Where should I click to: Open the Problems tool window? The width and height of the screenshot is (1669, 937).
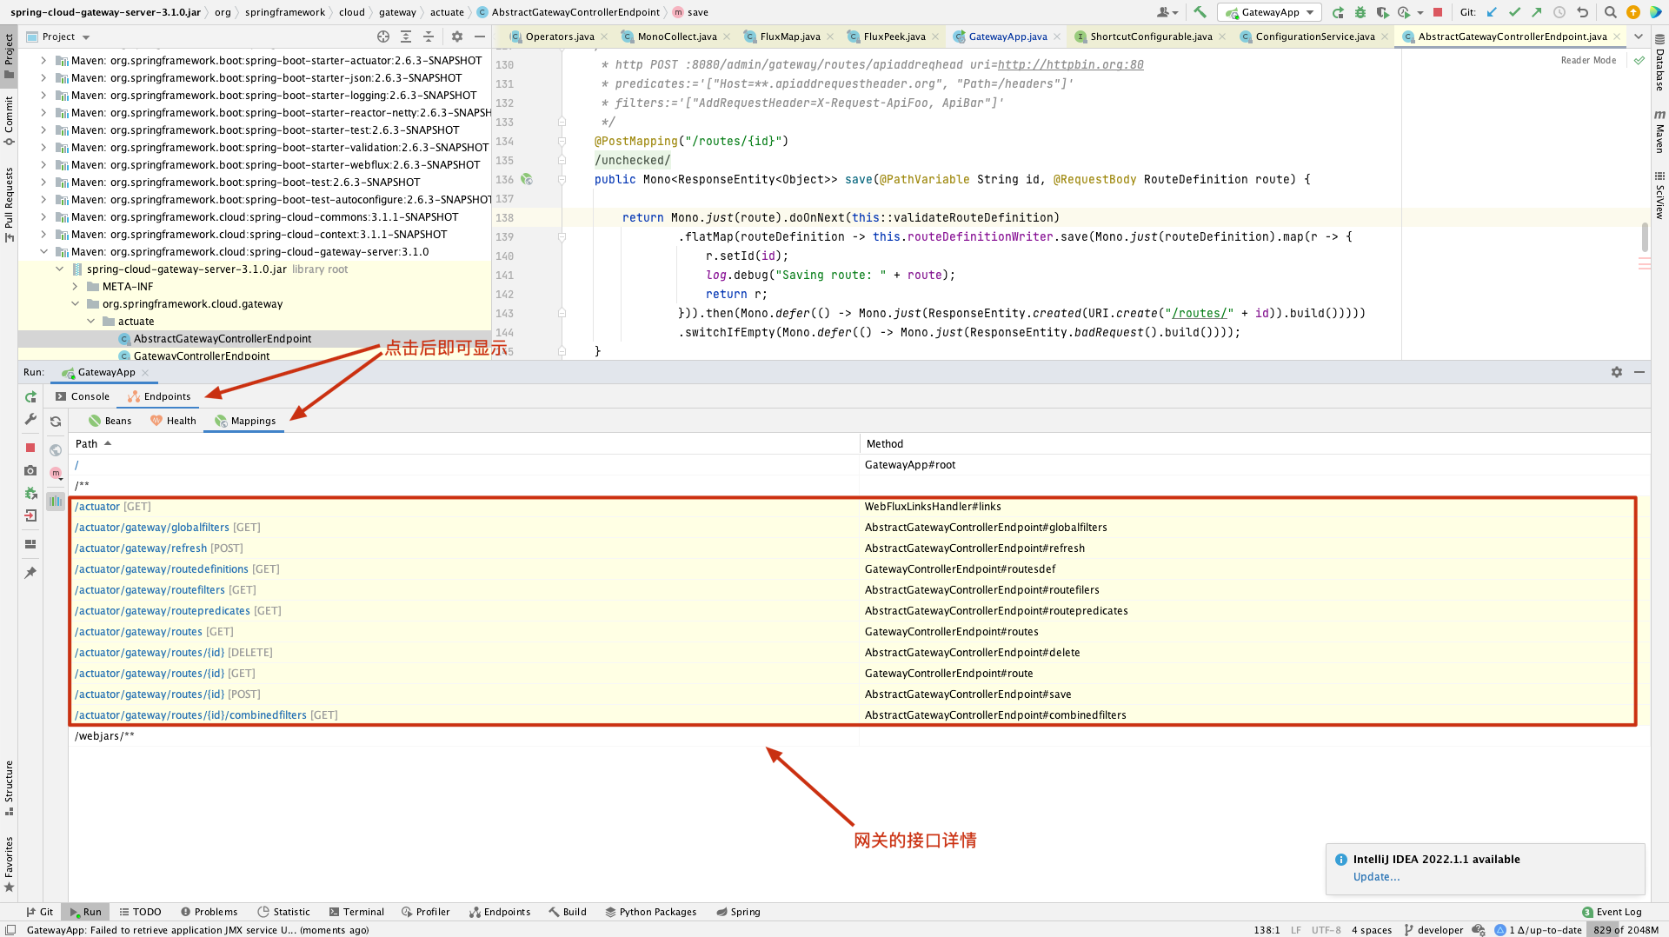pos(209,912)
